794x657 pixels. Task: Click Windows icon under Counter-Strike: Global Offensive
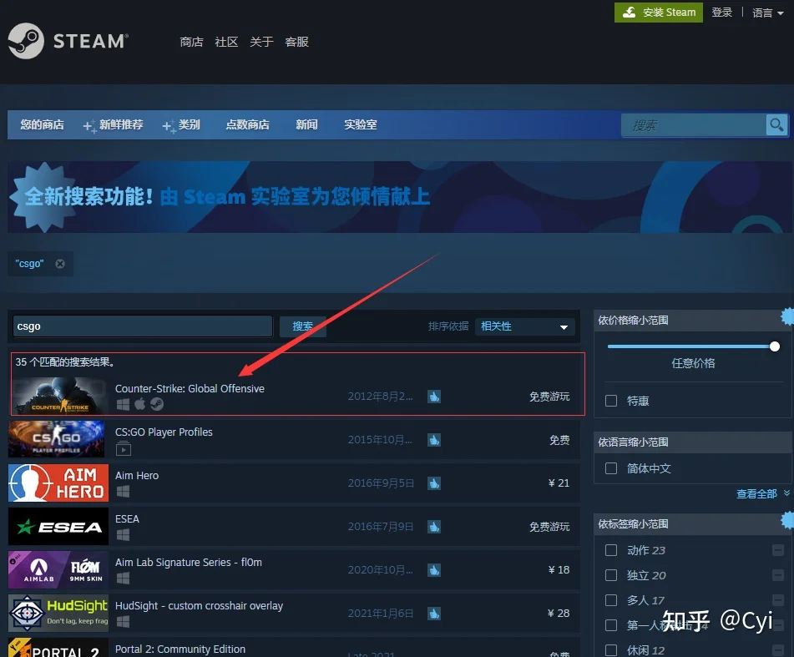[123, 404]
